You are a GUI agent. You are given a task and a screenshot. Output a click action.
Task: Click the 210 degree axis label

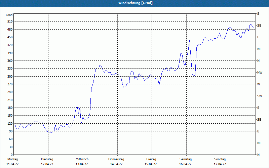pos(10,100)
